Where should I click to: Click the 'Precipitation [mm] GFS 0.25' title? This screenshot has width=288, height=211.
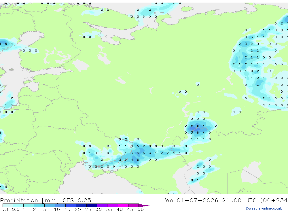(46, 200)
